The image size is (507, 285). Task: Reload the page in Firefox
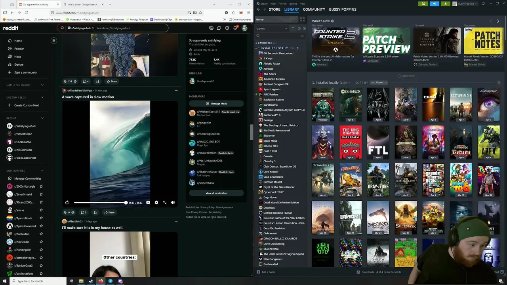[26, 13]
